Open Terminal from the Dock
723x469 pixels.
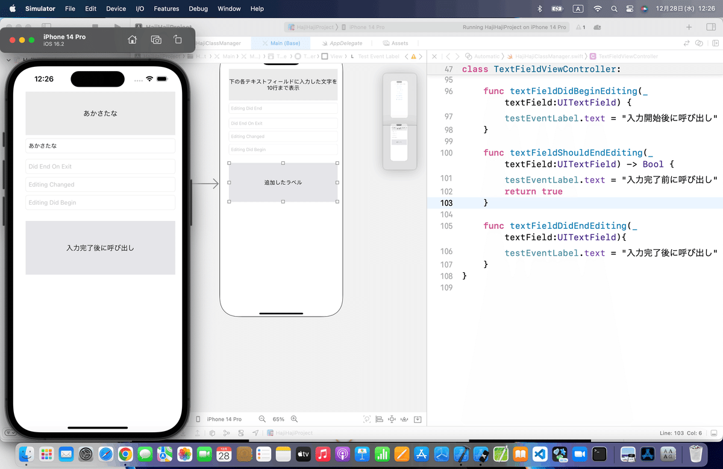pos(599,453)
